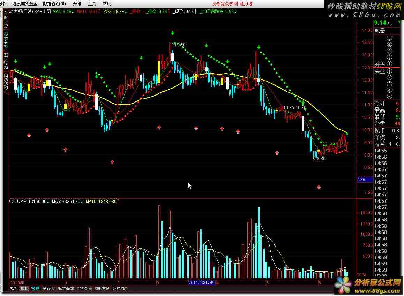Click the MA30: 9.88 indicator value

pyautogui.click(x=115, y=11)
